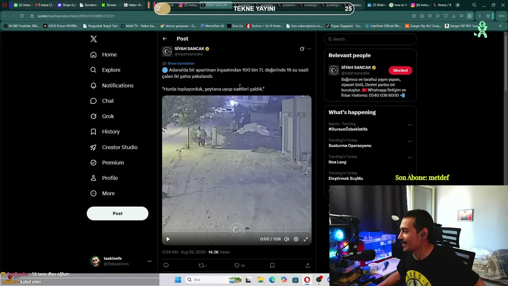Click the Opera icon on the taskbar
Viewport: 508px width, 286px height.
[x=307, y=280]
